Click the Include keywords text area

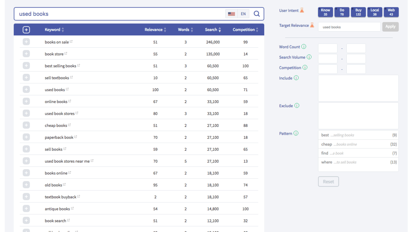pyautogui.click(x=358, y=88)
